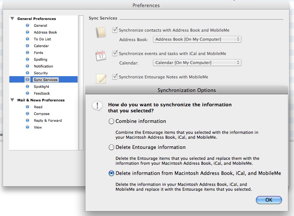Click the sidebar vertical scrollbar track
The image size is (294, 216).
point(81,83)
